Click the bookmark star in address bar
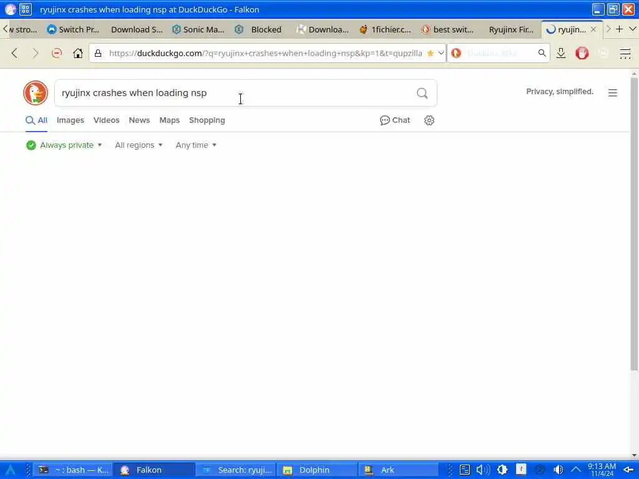The image size is (639, 479). [x=431, y=53]
